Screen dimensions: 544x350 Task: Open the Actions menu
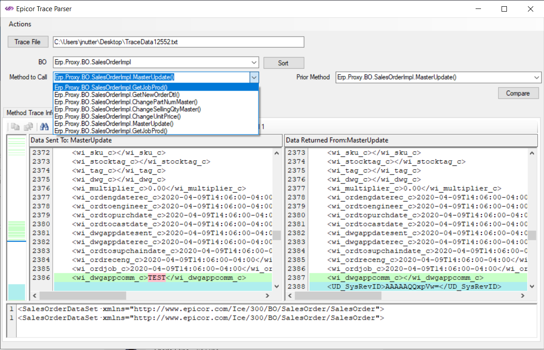coord(20,24)
